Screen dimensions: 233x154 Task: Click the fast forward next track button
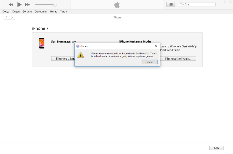[x=27, y=5]
